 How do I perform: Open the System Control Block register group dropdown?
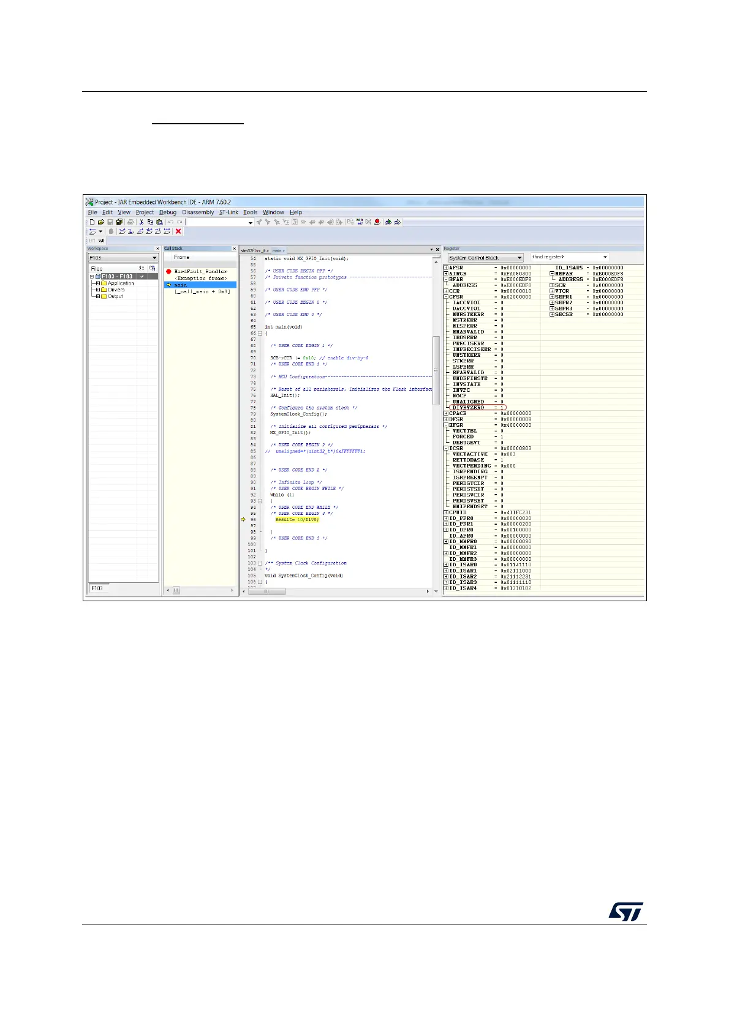click(519, 258)
